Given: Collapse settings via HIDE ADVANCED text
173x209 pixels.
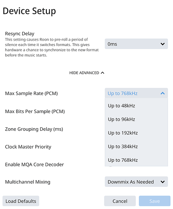Looking at the screenshot, I should click(x=84, y=73).
